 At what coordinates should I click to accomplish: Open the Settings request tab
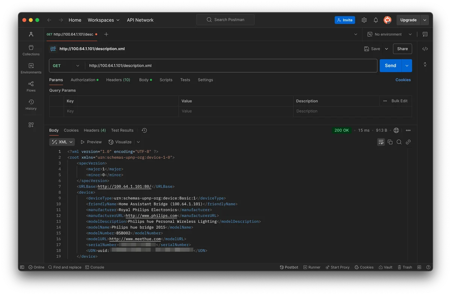tap(205, 80)
